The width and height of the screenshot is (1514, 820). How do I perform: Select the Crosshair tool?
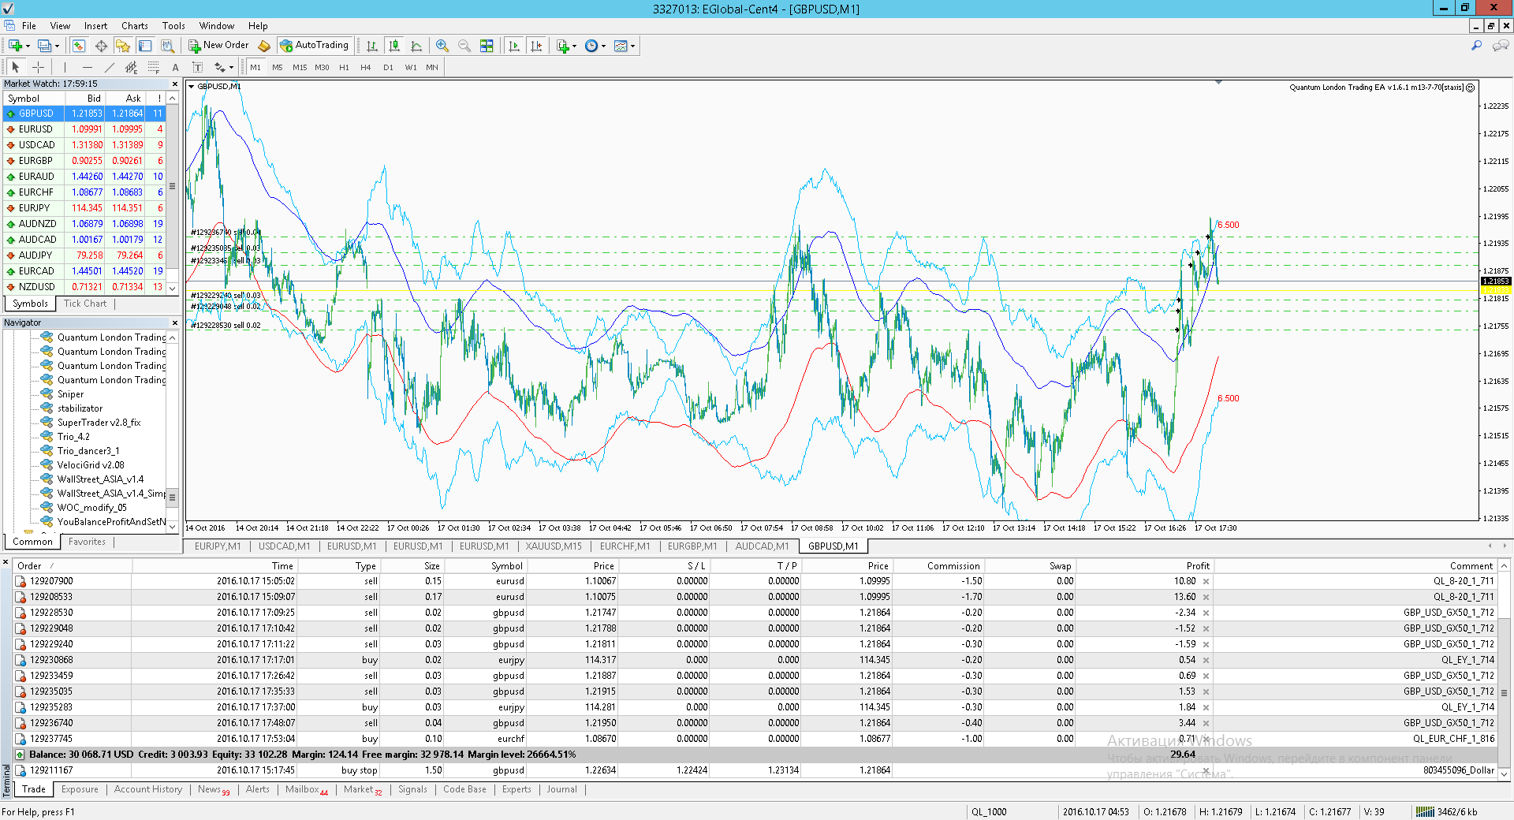(x=38, y=67)
